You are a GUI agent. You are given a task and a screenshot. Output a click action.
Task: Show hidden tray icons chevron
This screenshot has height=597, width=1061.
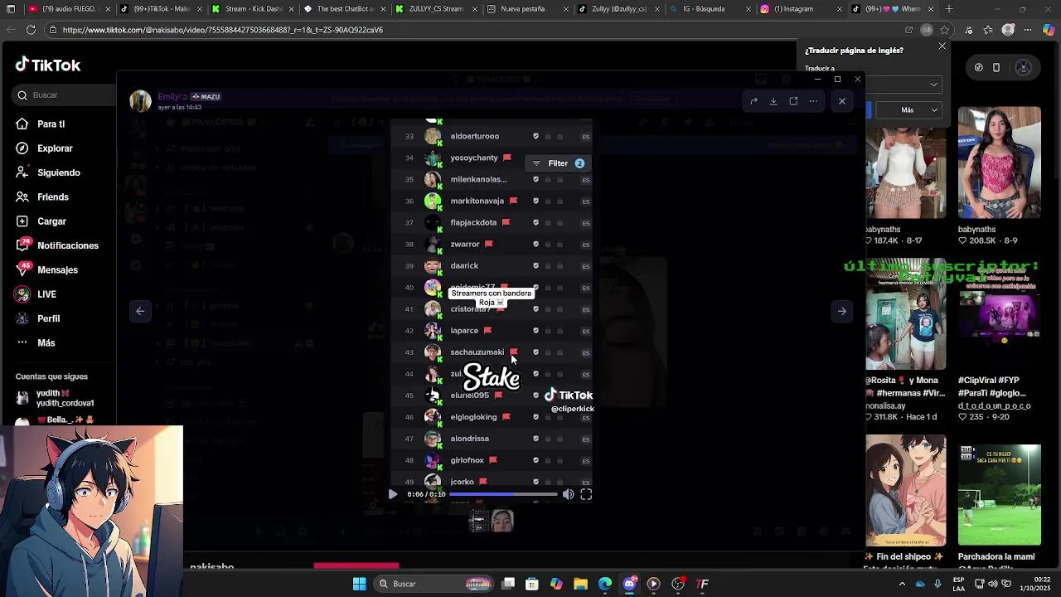902,584
